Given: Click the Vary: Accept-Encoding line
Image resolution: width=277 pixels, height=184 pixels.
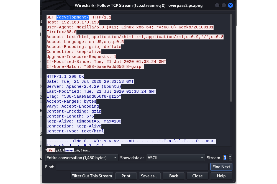Looking at the screenshot, I should click(x=73, y=106).
